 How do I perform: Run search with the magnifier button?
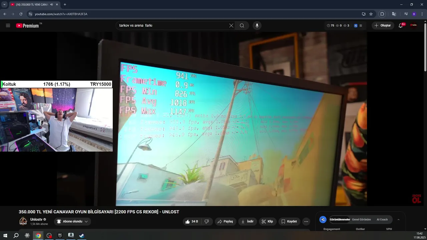point(242,26)
